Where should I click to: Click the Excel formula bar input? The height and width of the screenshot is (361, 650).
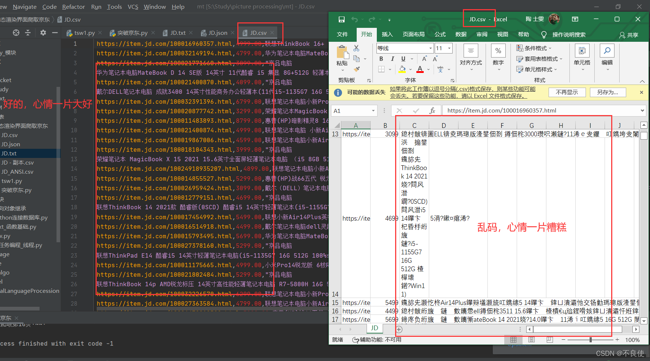click(540, 111)
